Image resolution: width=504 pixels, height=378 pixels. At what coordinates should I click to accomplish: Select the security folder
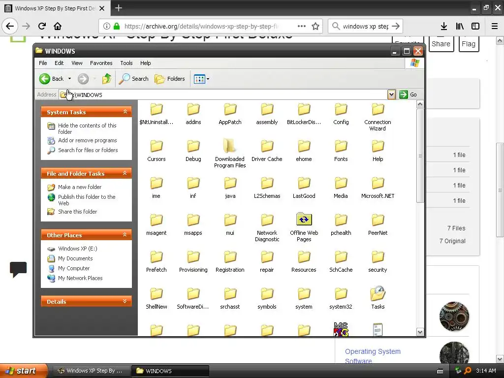(x=378, y=261)
